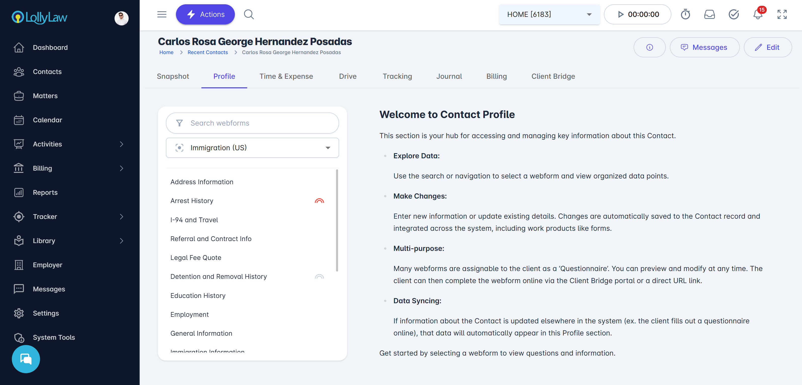Open the inbox tray icon

pyautogui.click(x=709, y=14)
